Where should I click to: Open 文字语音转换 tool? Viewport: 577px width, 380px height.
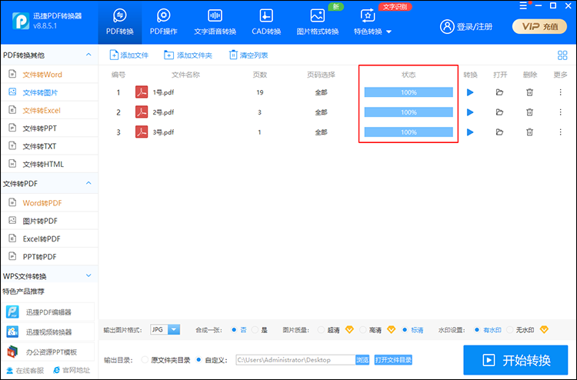(x=215, y=22)
